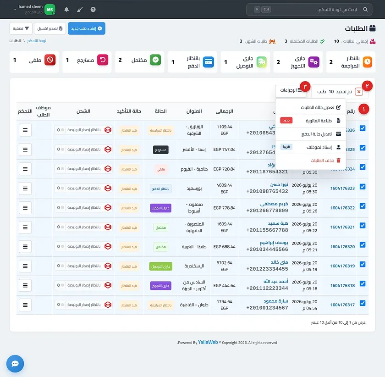Viewport: 385px width, 377px height.
Task: Uncheck order 1604176319 checkbox
Action: click(363, 264)
